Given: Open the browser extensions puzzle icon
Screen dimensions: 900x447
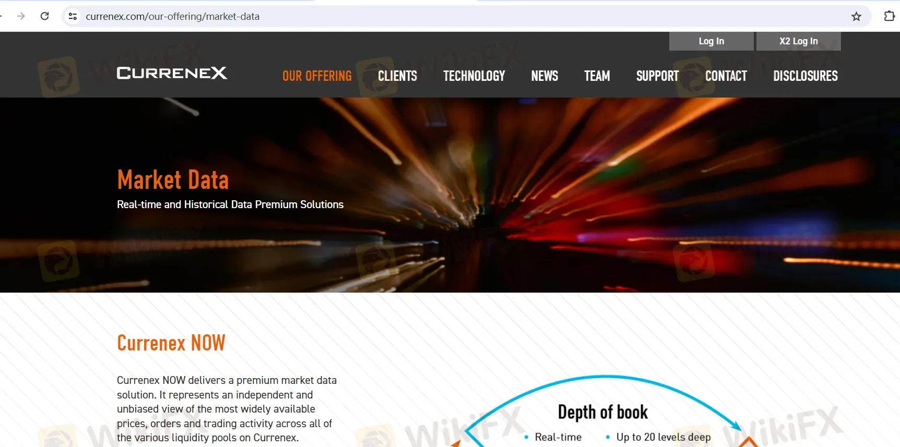Looking at the screenshot, I should pos(889,16).
